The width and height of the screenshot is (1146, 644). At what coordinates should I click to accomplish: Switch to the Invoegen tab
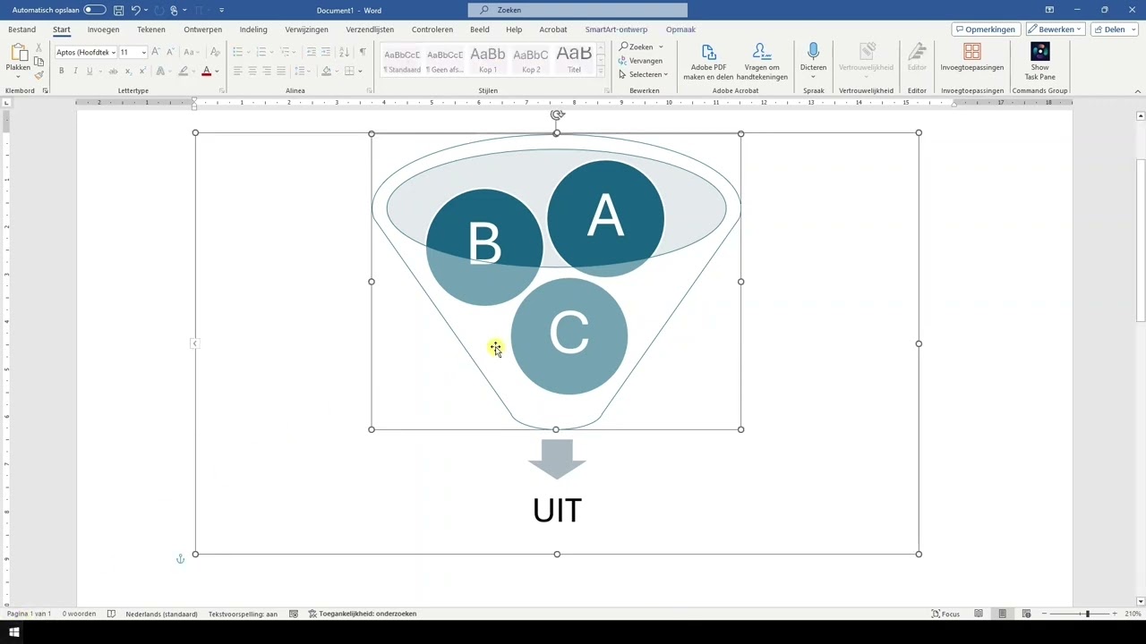tap(103, 30)
